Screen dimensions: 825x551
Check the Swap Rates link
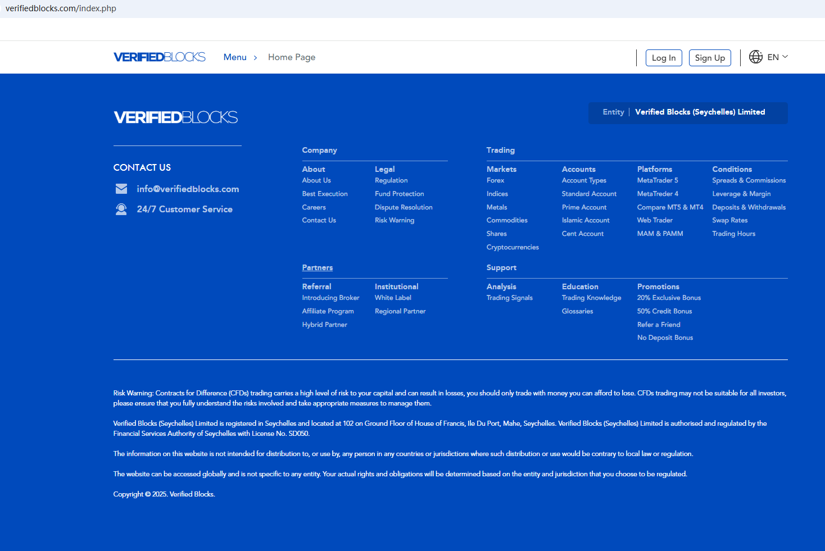pyautogui.click(x=729, y=220)
